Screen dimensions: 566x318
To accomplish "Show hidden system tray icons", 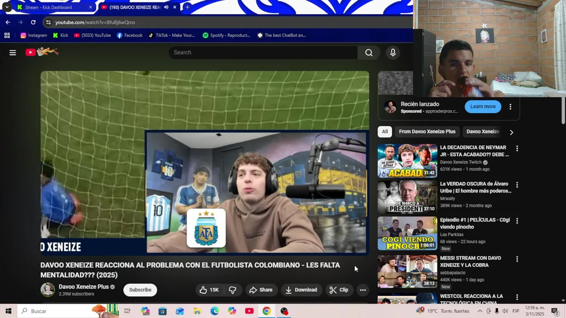I will coord(480,311).
